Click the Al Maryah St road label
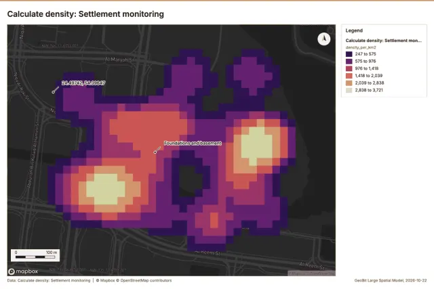 (119, 60)
